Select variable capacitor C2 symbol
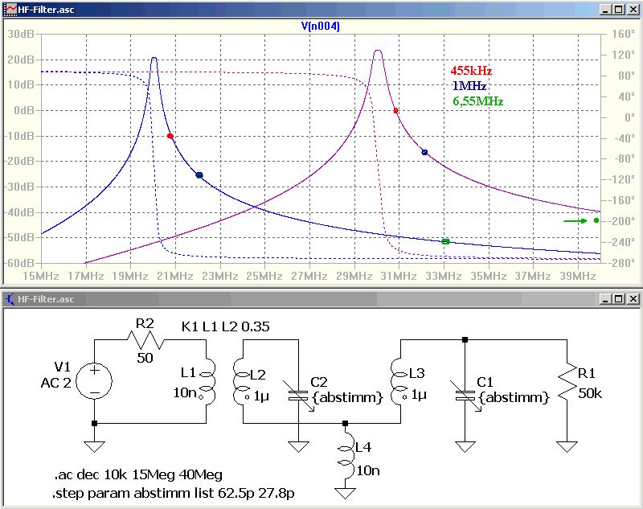The height and width of the screenshot is (509, 643). [x=298, y=396]
